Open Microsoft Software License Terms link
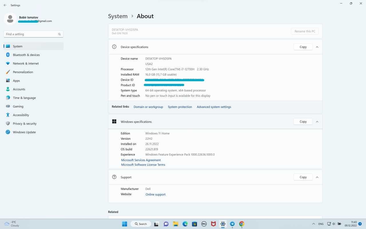 click(143, 165)
